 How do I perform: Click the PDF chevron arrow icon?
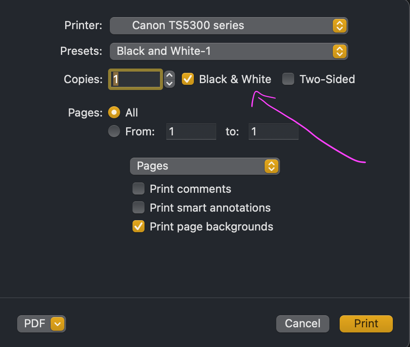[57, 324]
